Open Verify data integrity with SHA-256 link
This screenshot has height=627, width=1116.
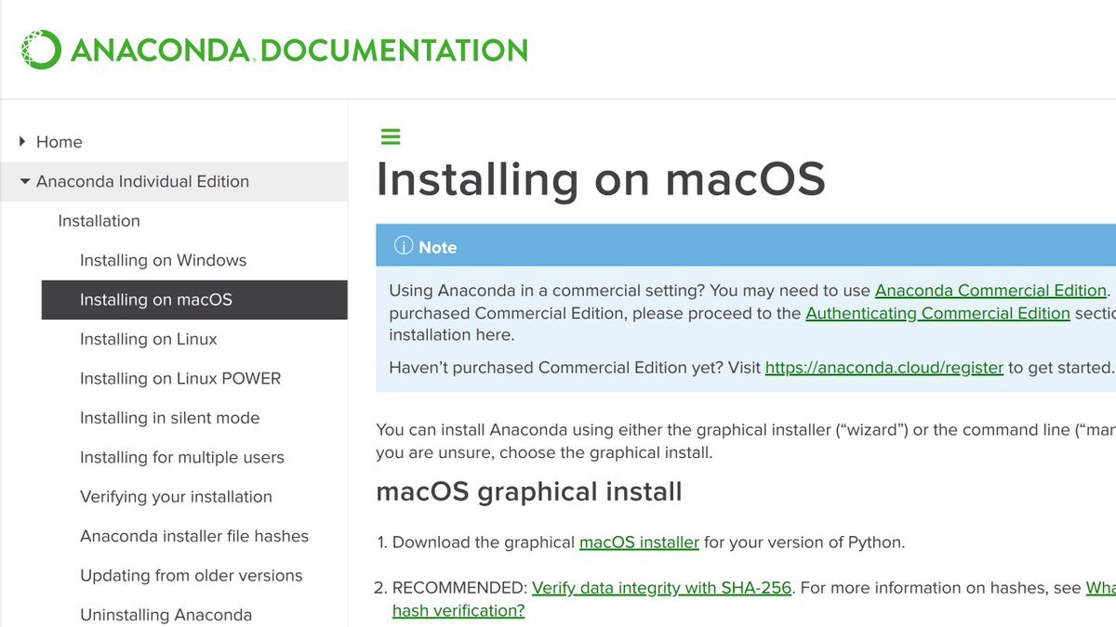(x=661, y=587)
